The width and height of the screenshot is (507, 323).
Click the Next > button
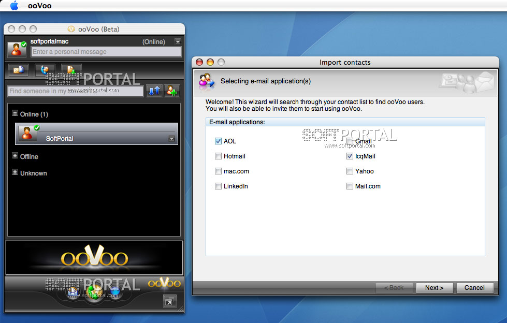(434, 288)
